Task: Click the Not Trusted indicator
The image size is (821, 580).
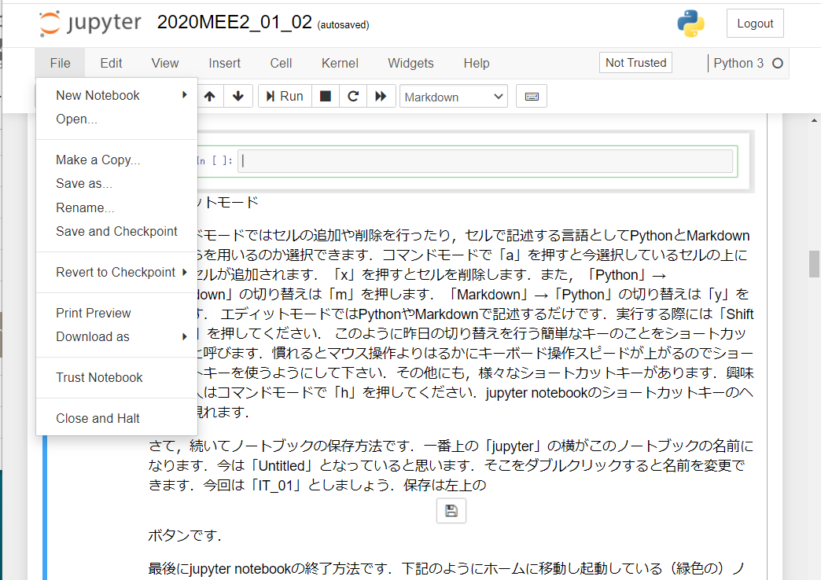Action: tap(635, 61)
